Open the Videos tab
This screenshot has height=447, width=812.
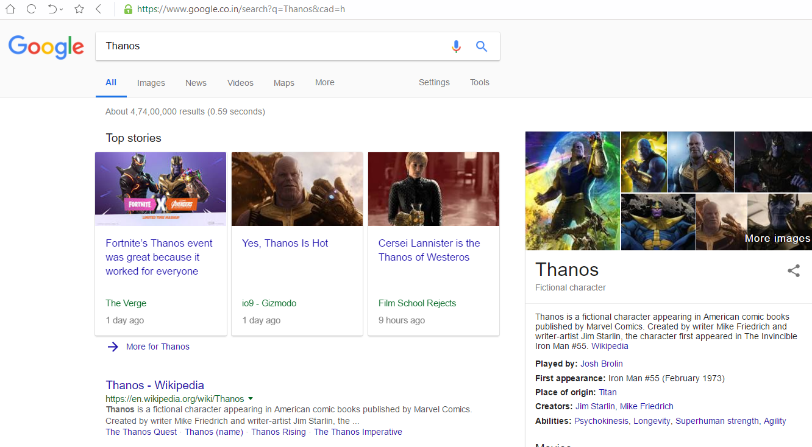point(240,83)
